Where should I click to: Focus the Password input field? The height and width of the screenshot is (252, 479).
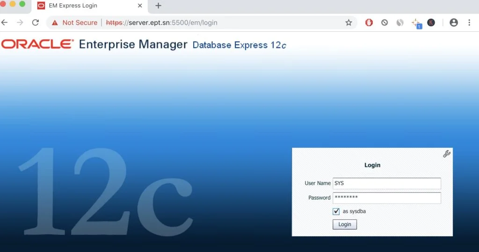387,198
